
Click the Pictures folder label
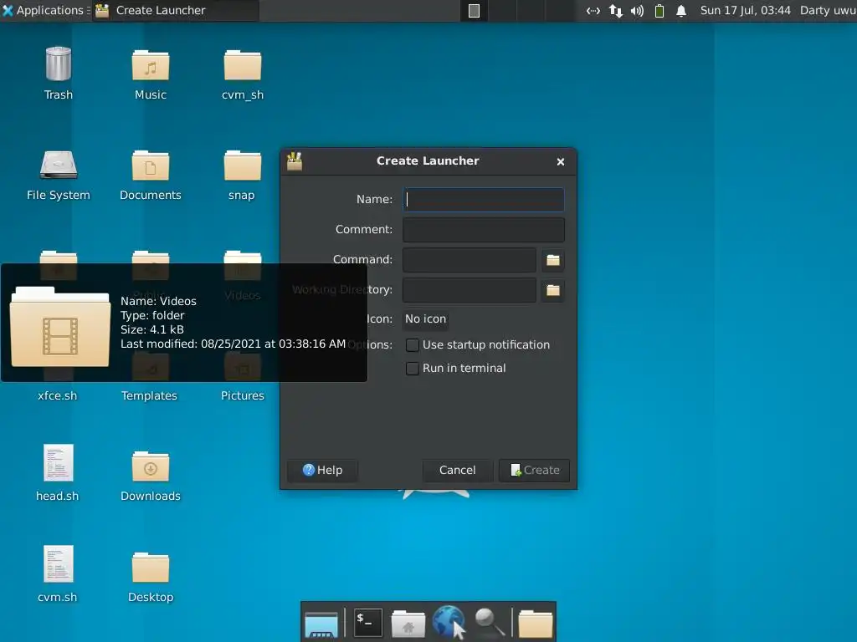[x=243, y=395]
